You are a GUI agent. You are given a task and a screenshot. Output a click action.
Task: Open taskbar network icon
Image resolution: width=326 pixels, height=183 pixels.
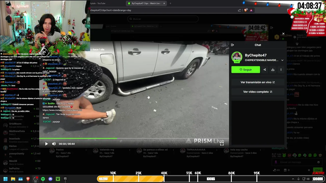[x=304, y=179]
